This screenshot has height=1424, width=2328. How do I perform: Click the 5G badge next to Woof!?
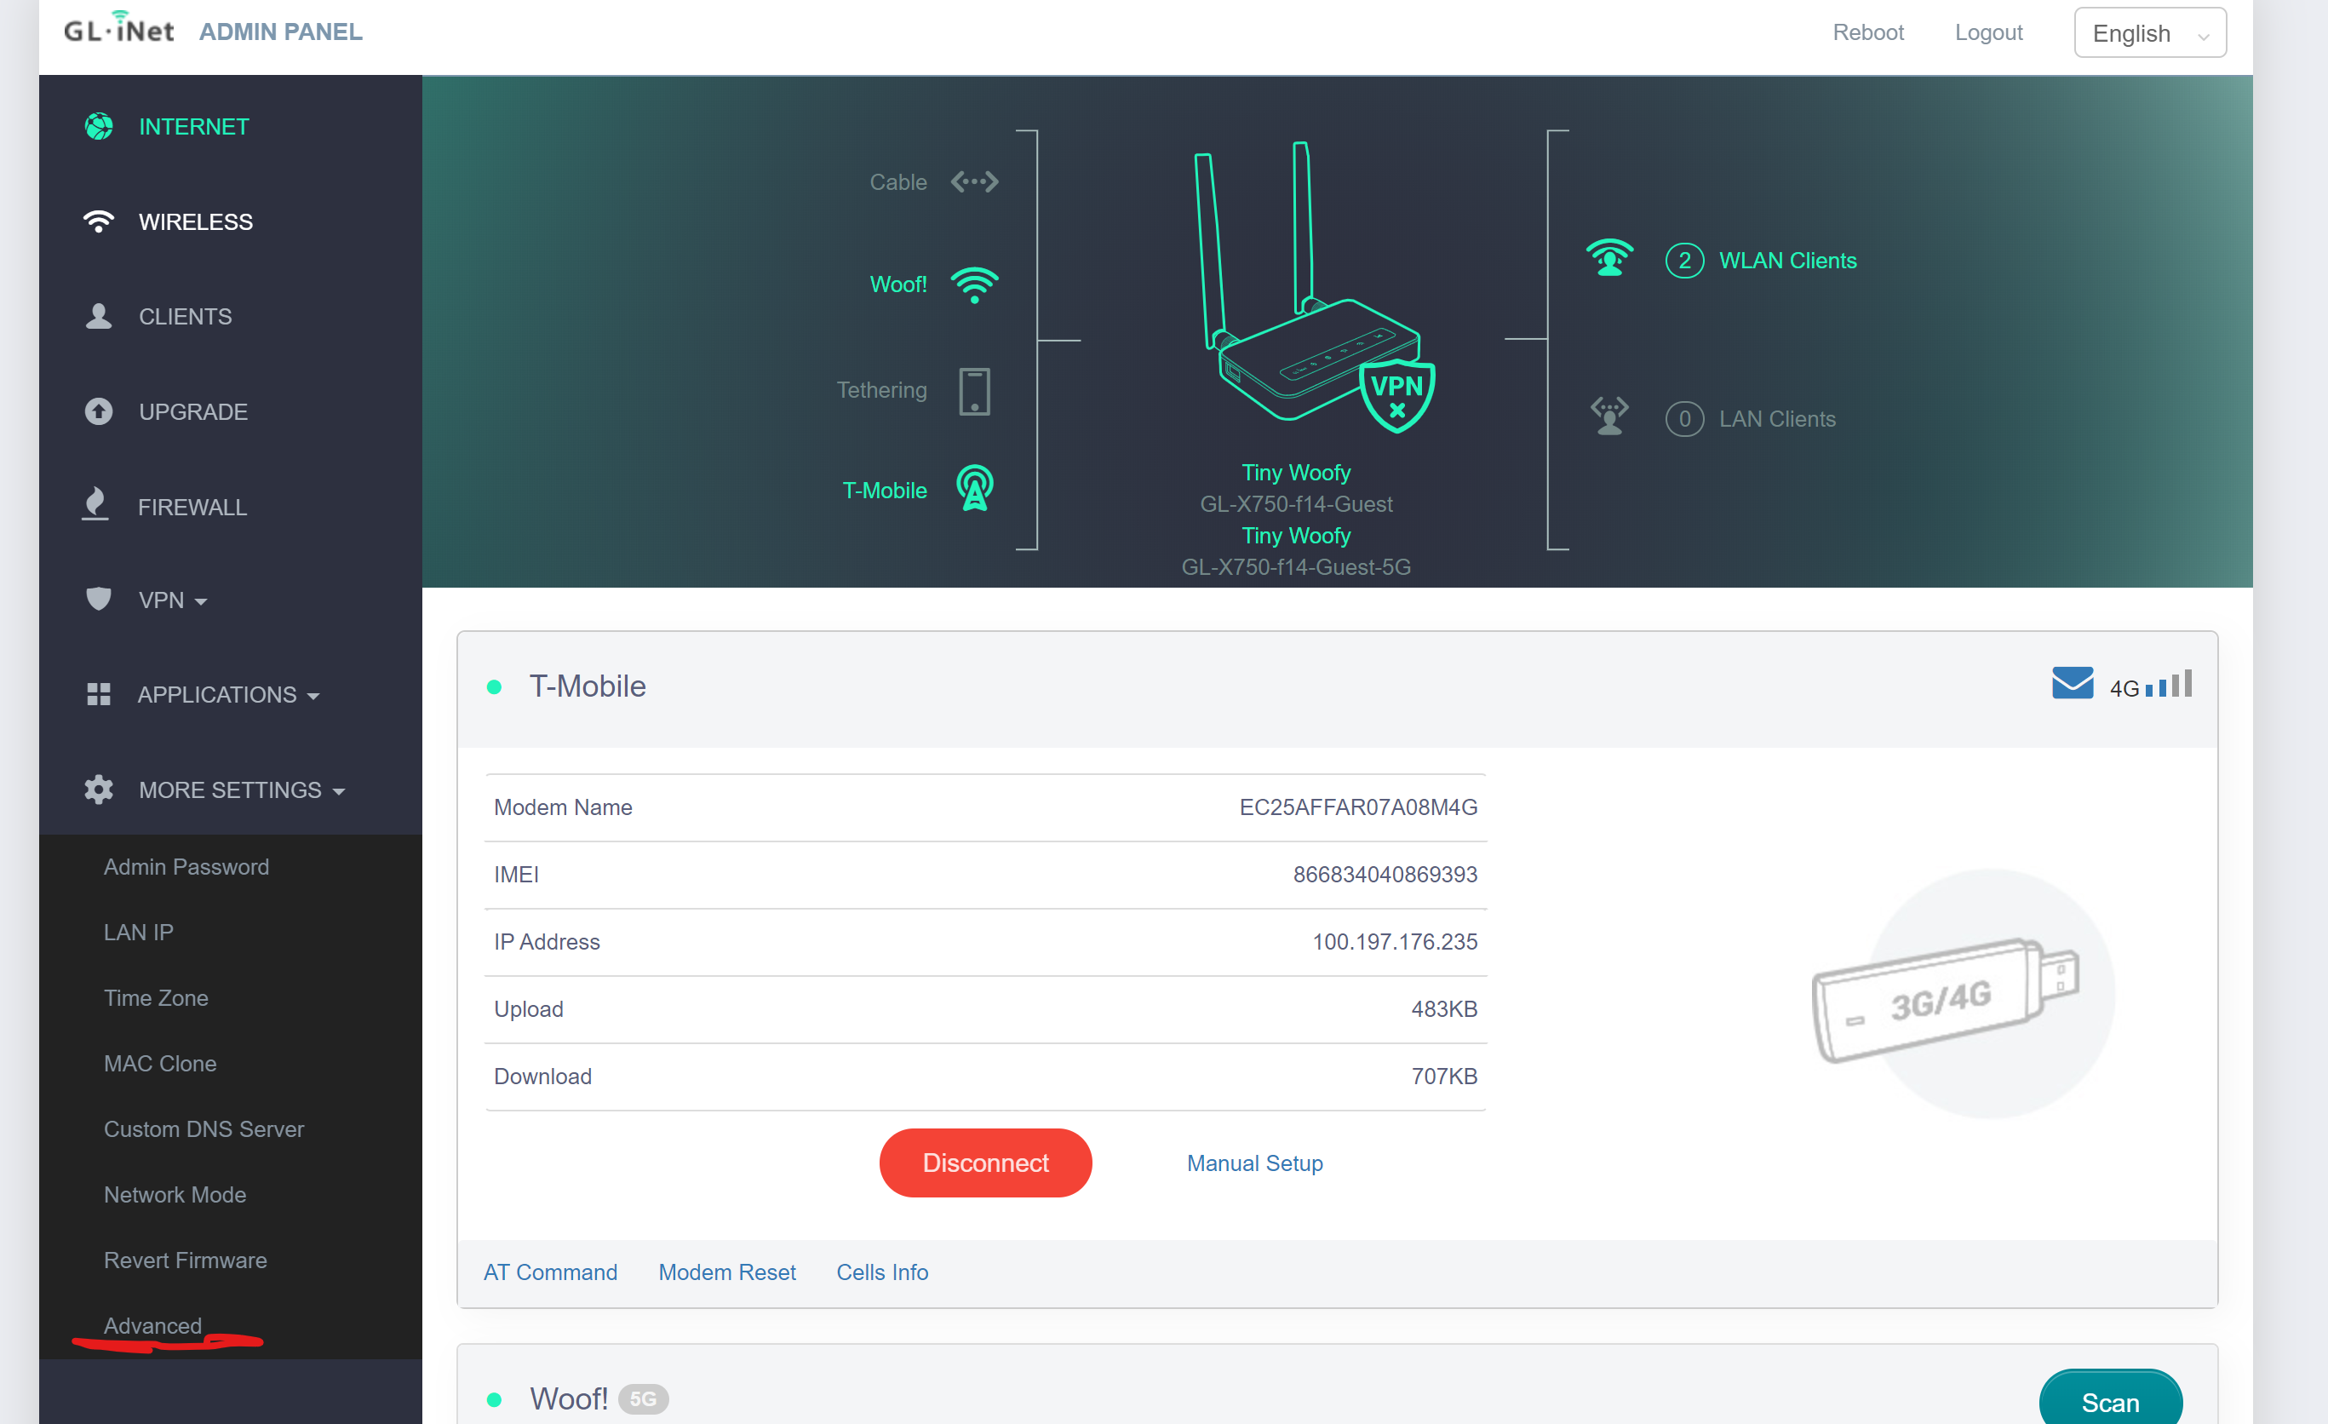pos(643,1398)
